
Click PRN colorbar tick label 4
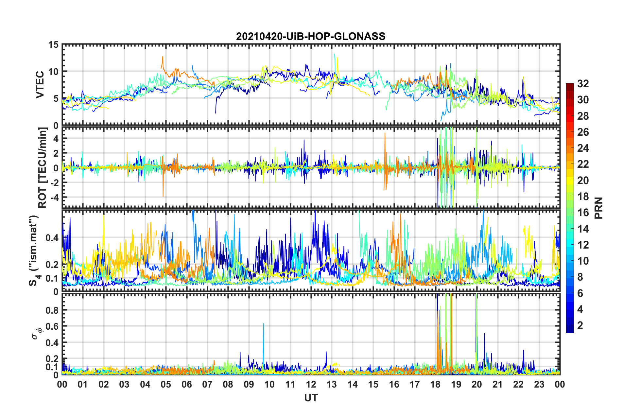[x=580, y=309]
